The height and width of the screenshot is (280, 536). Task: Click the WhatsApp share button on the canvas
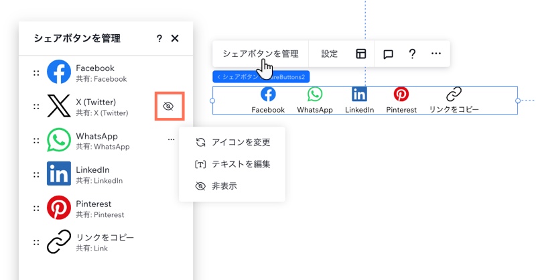click(x=315, y=100)
